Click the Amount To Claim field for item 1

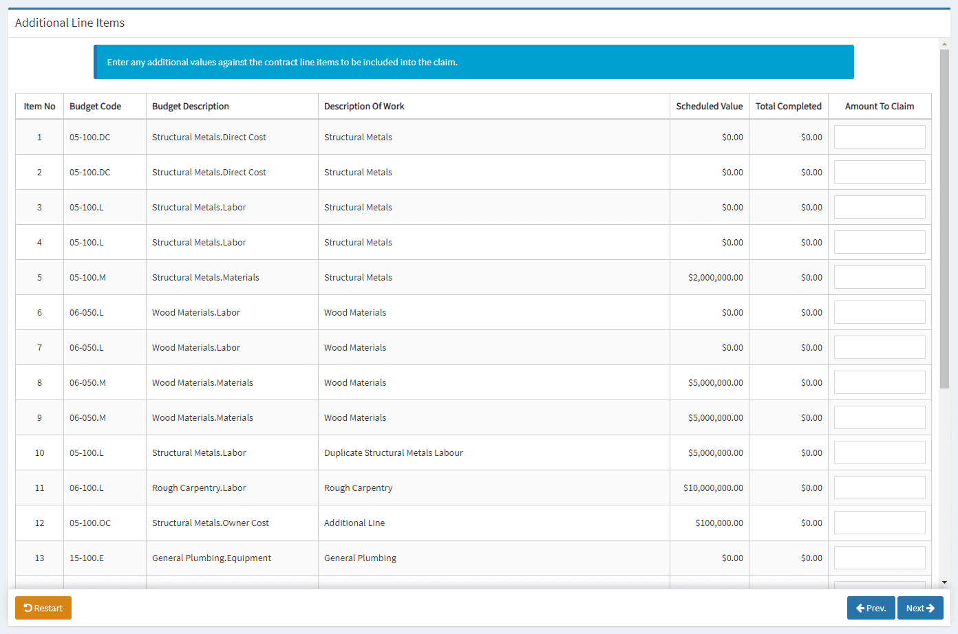click(x=880, y=137)
